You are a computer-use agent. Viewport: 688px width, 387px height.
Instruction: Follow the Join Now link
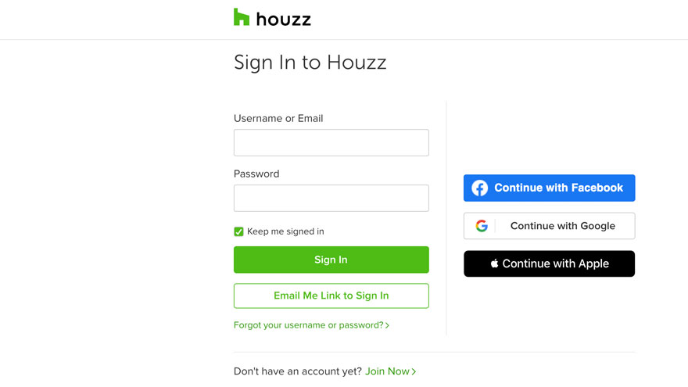[388, 371]
